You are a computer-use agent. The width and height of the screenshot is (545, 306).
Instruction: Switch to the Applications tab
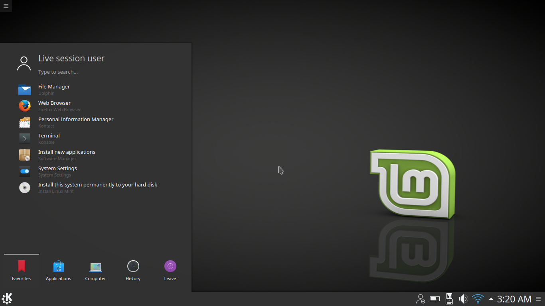click(x=58, y=271)
